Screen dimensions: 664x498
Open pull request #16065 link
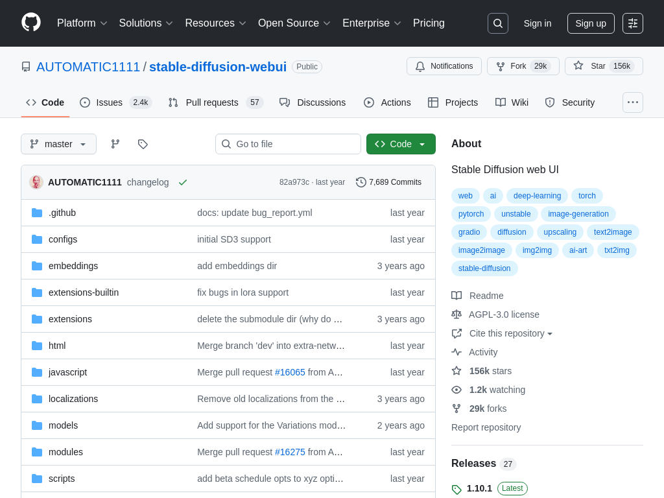pos(290,372)
